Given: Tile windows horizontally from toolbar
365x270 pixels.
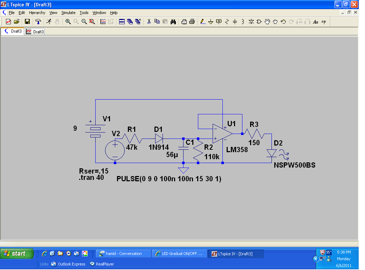Looking at the screenshot, I should pyautogui.click(x=122, y=22).
